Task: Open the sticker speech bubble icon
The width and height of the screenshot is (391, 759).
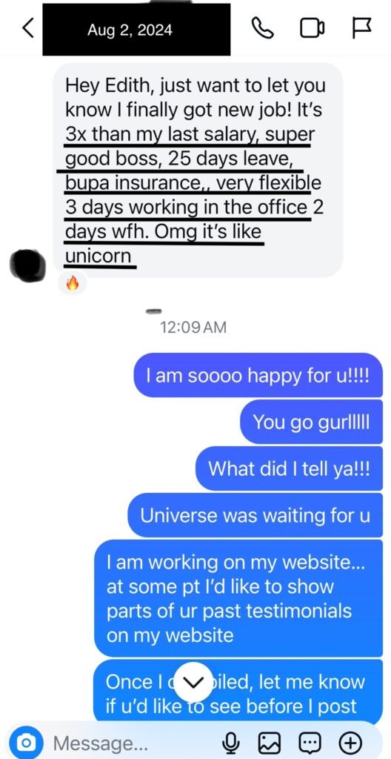Action: click(310, 741)
